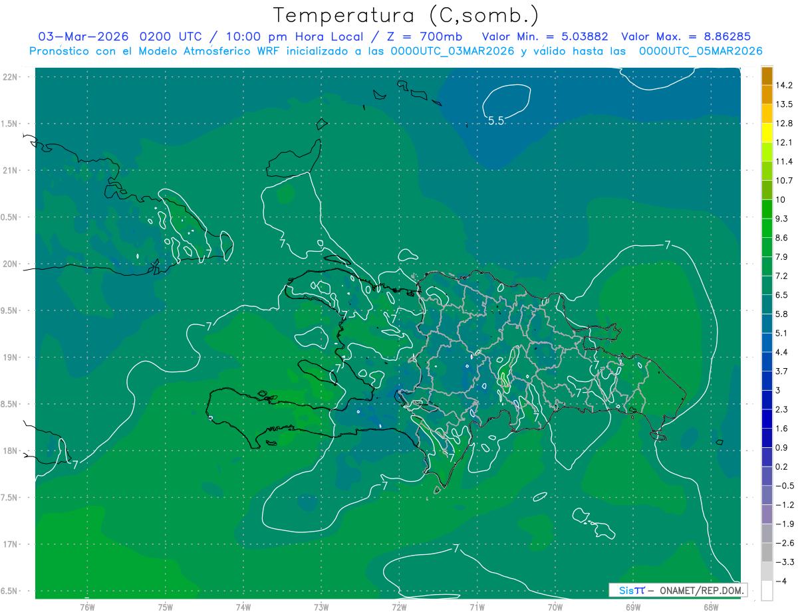Click the 14.2 colorbar value

(785, 86)
